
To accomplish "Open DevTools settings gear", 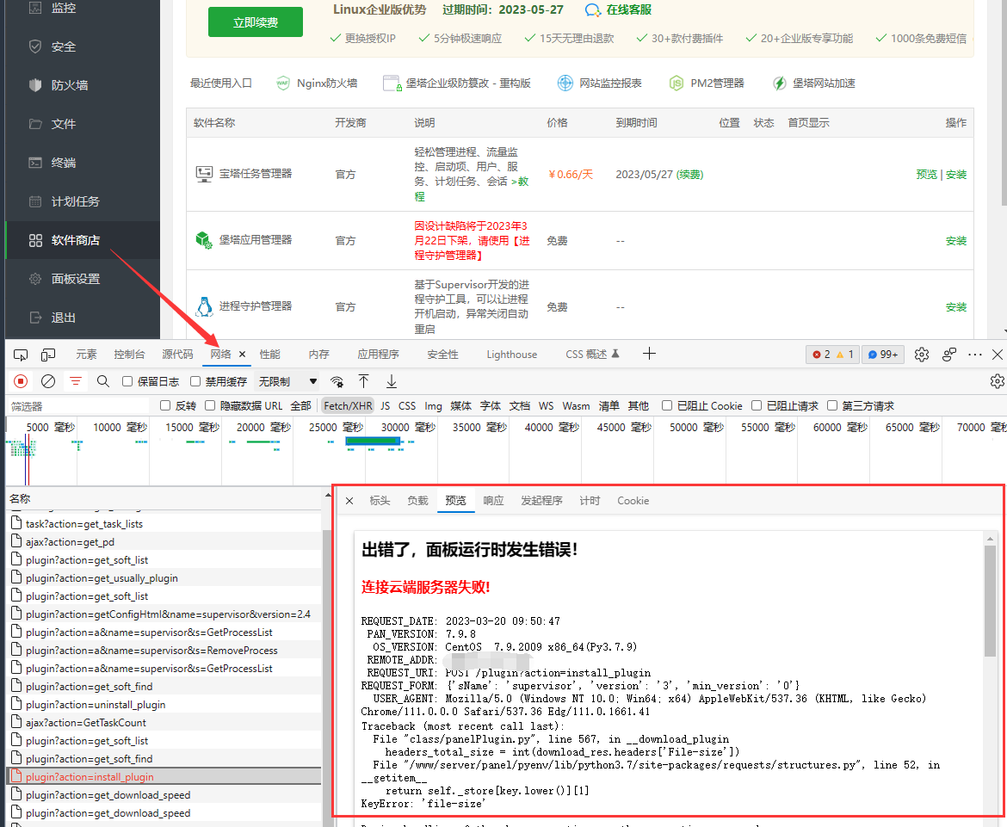I will pos(920,353).
